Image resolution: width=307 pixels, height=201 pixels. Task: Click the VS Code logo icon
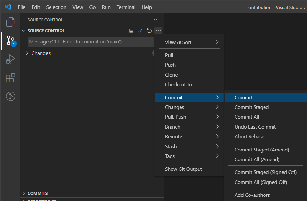pos(8,7)
